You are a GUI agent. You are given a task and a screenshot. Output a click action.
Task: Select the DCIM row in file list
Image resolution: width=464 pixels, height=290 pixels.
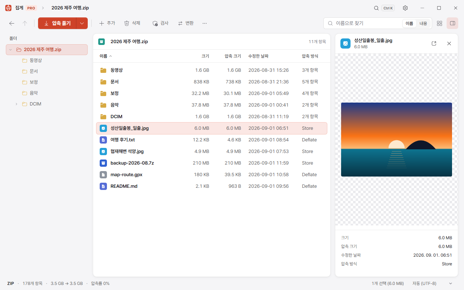coord(212,117)
